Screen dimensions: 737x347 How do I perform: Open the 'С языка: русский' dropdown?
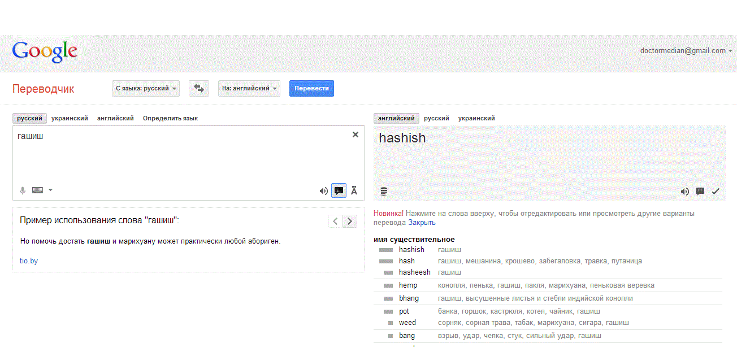(x=146, y=88)
